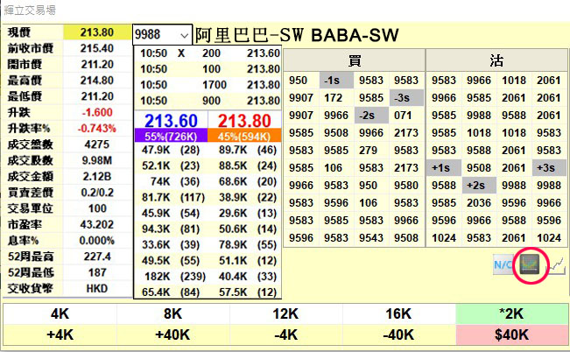Image resolution: width=570 pixels, height=352 pixels.
Task: Click the 升跌 value -1.600
Action: (x=97, y=112)
